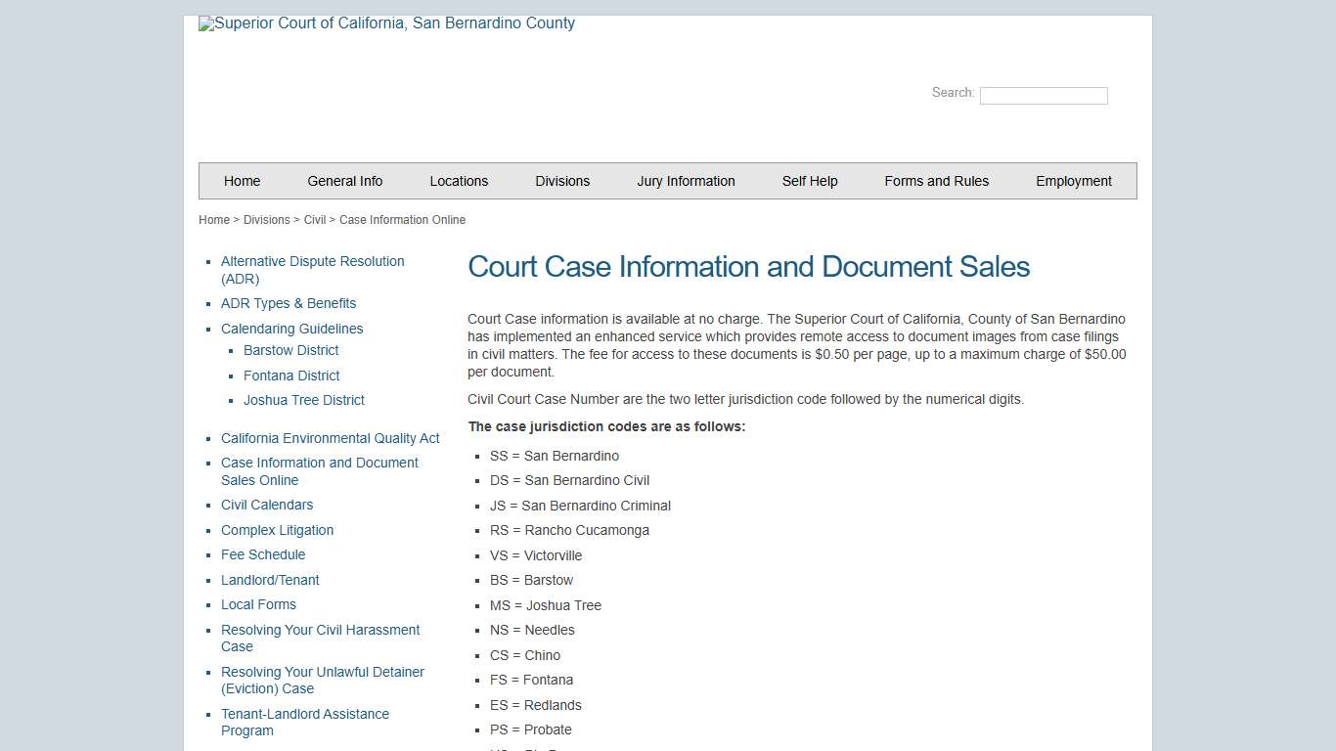The image size is (1336, 751).
Task: Open the Fee Schedule page
Action: (263, 554)
